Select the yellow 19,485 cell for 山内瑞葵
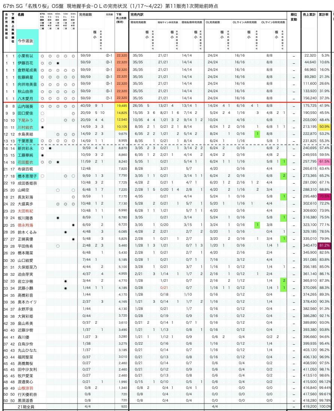 pos(122,106)
